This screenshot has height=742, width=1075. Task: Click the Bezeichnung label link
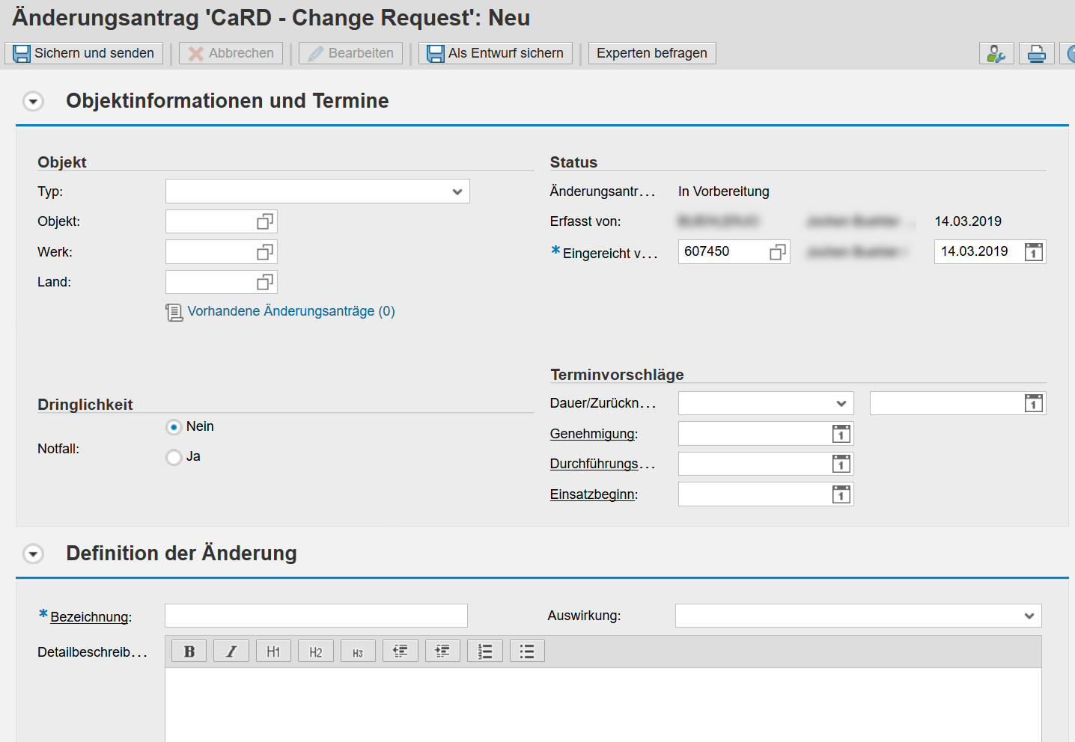(91, 616)
